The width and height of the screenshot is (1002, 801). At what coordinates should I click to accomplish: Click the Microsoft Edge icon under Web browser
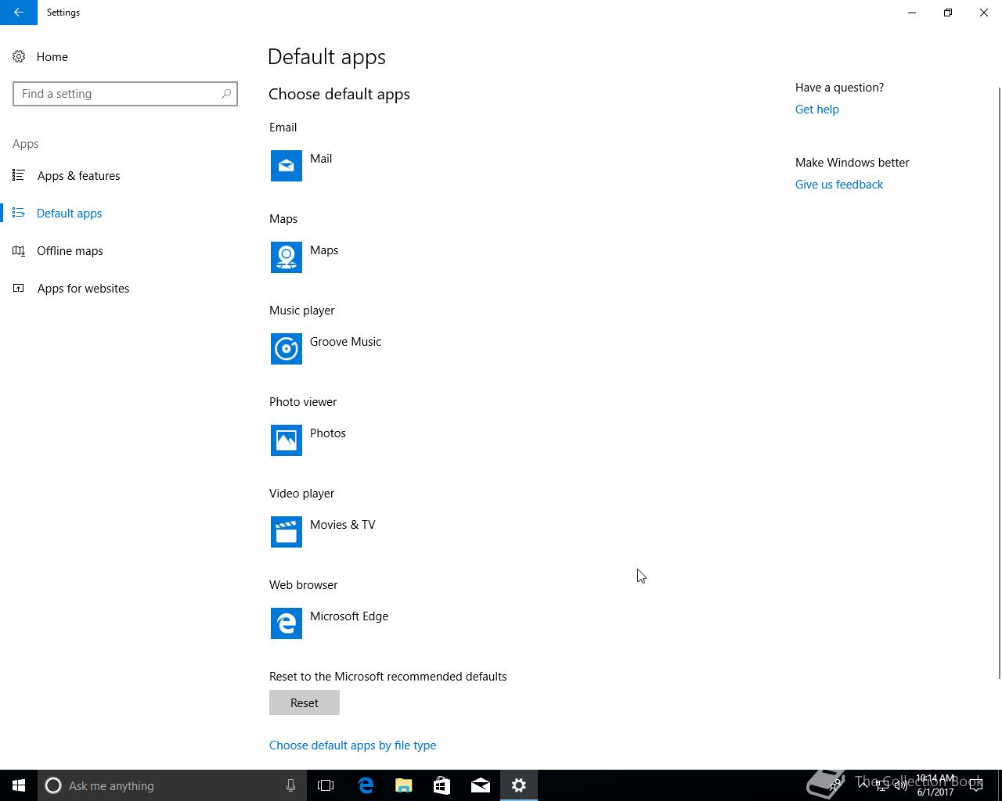point(287,623)
